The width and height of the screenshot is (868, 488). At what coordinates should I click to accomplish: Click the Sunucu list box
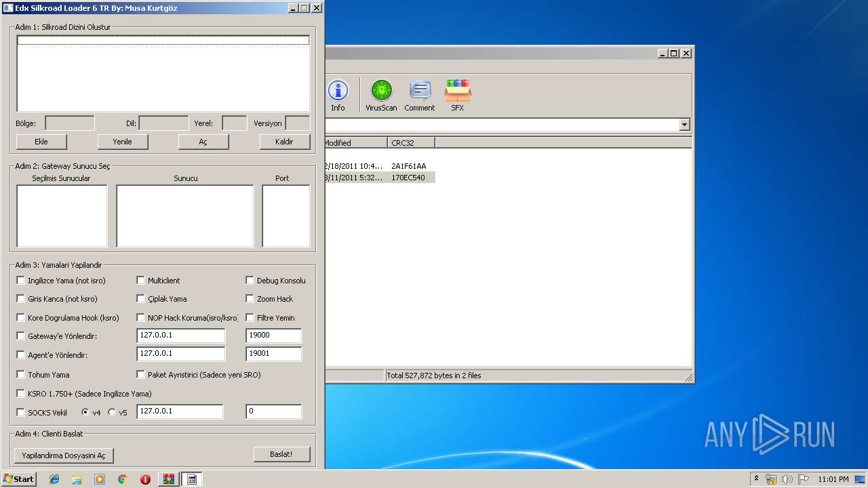(x=185, y=216)
